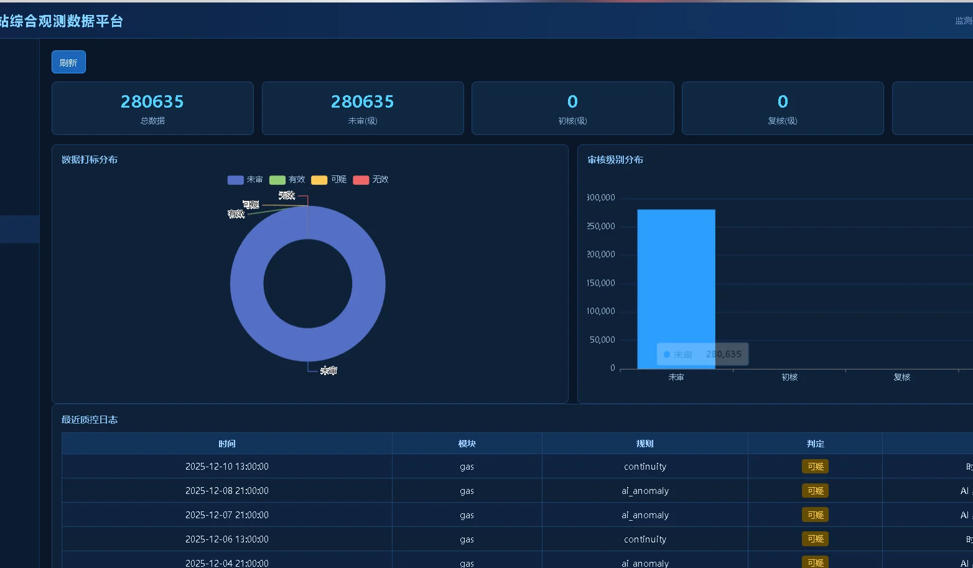This screenshot has height=568, width=973.
Task: Click 可疑 tag in 2025-12-06 row
Action: point(815,539)
